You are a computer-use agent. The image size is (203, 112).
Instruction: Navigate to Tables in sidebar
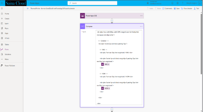(x=7, y=45)
